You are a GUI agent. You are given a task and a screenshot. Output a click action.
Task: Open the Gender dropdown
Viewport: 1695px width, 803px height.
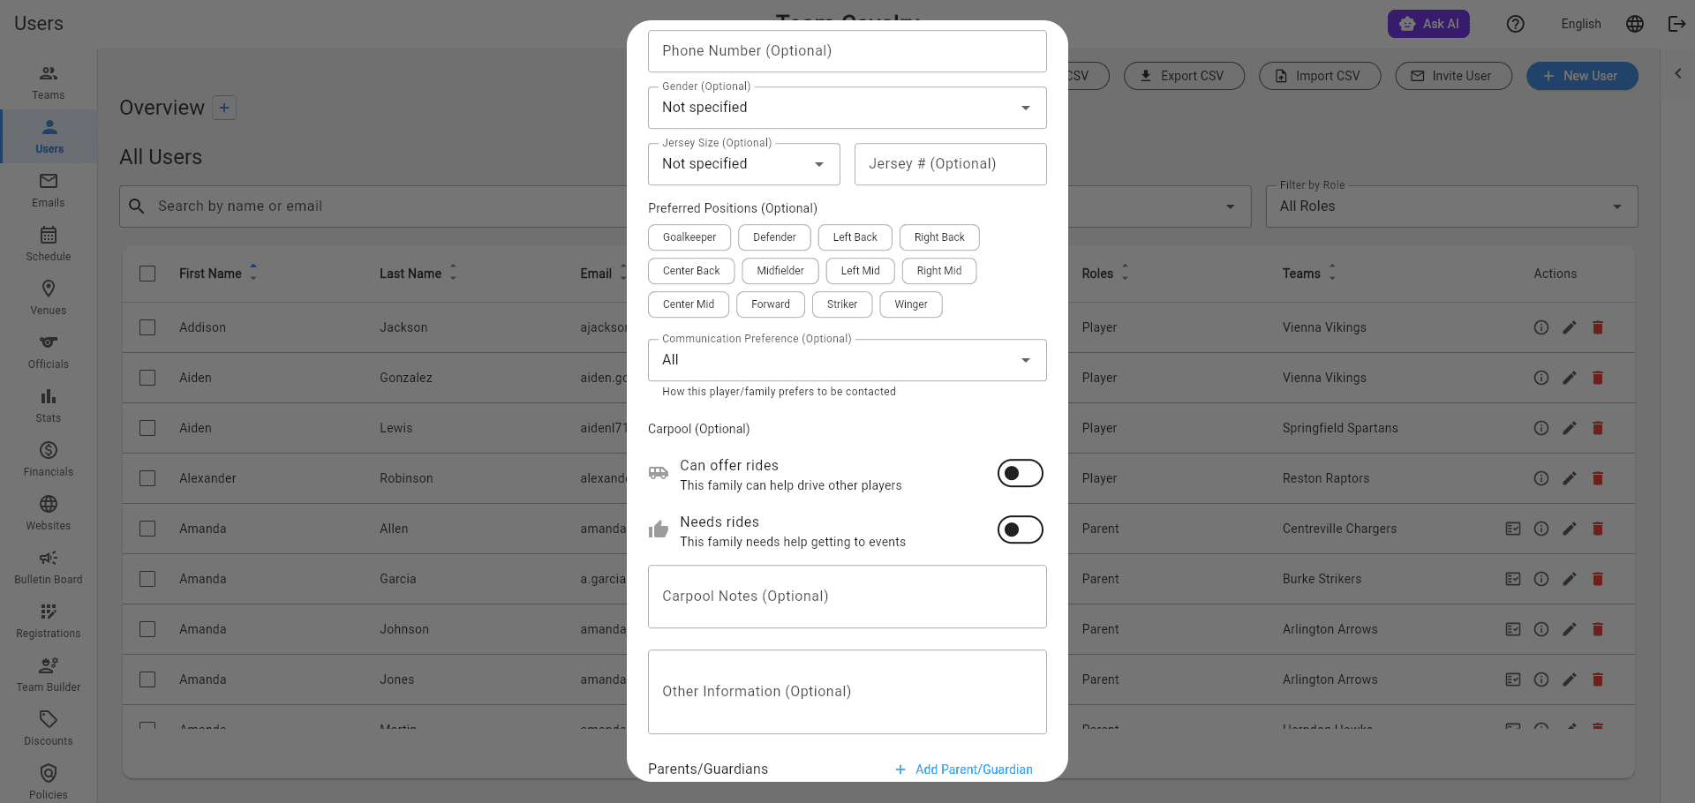click(x=847, y=108)
